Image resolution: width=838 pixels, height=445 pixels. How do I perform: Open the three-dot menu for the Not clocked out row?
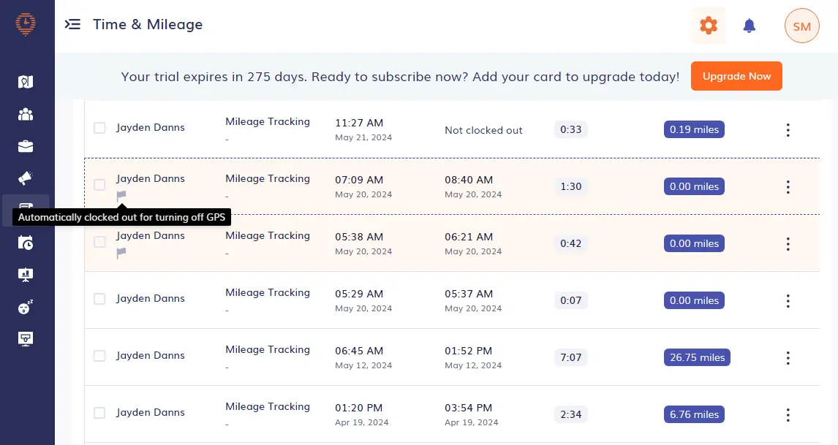(788, 129)
